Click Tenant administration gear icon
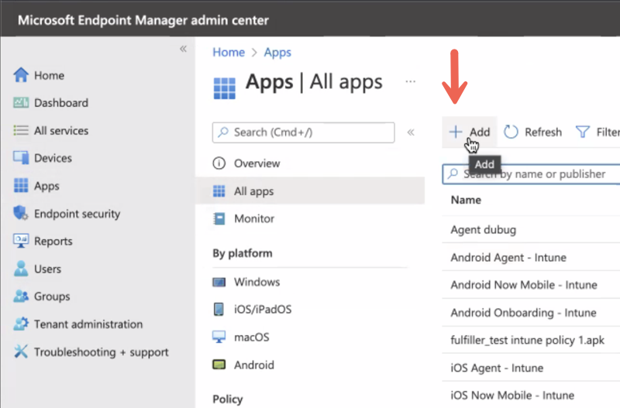 [x=21, y=324]
